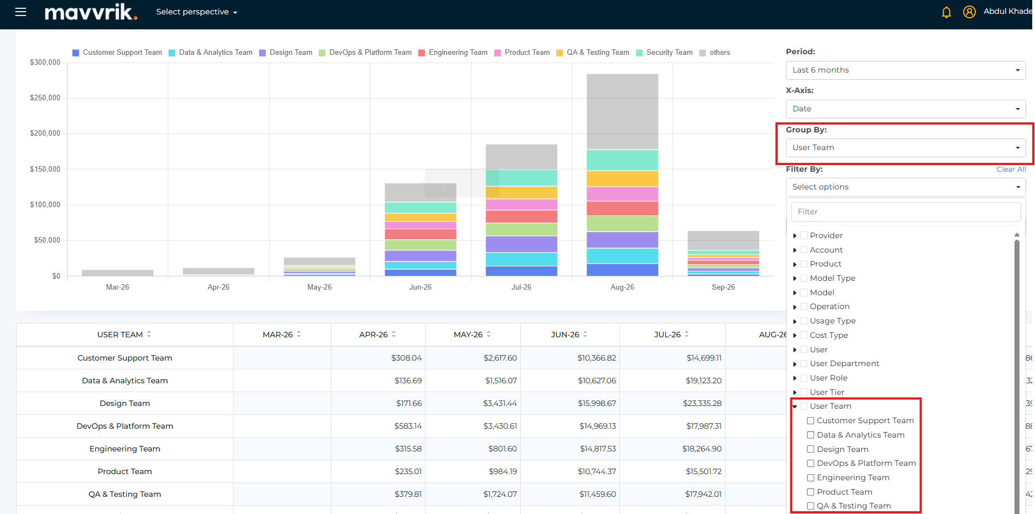Open the notifications bell

[946, 12]
